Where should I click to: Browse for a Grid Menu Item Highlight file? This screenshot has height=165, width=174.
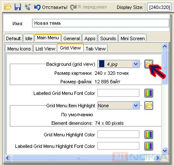149,106
